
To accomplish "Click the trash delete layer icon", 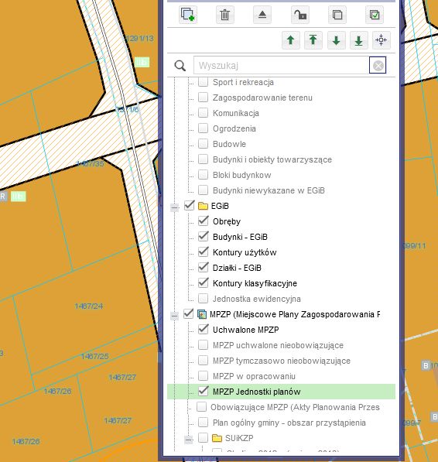I will 225,15.
